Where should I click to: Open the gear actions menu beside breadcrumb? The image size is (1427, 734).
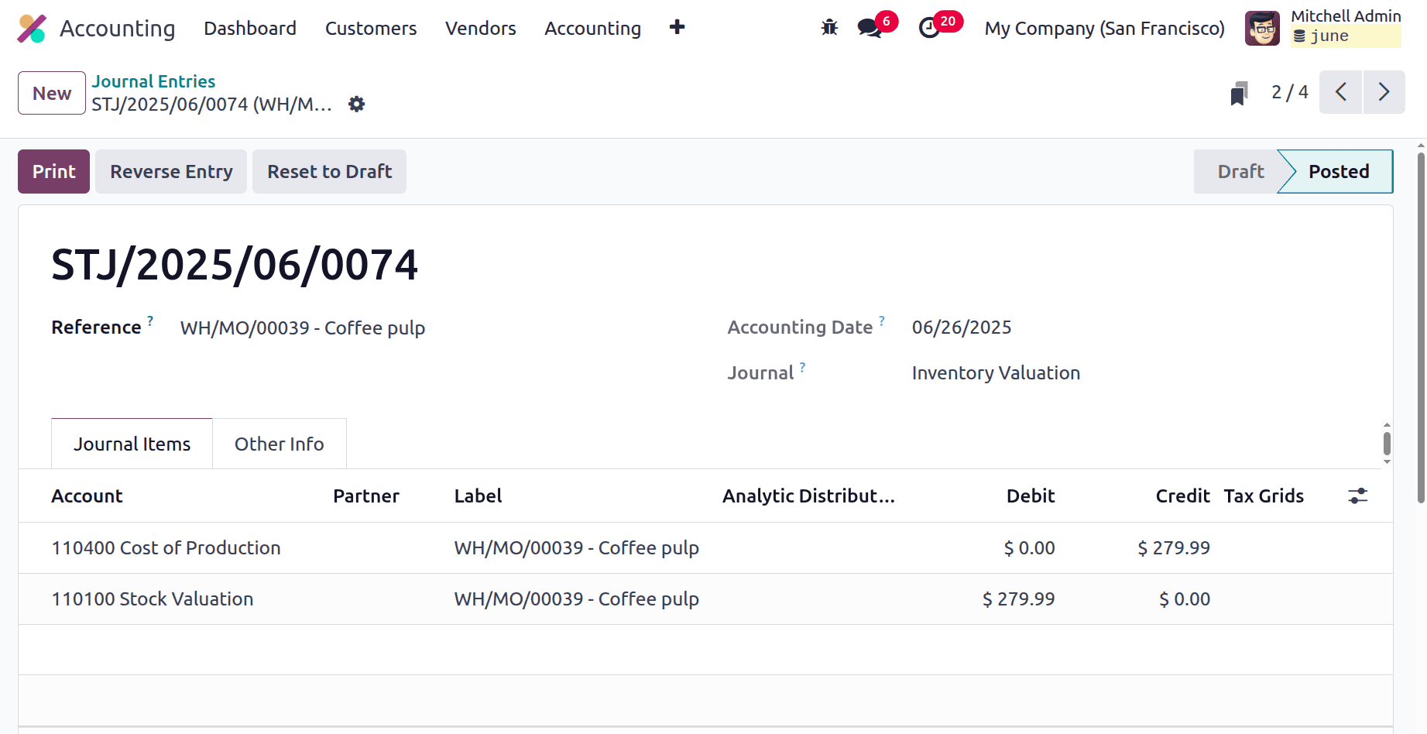(x=356, y=104)
